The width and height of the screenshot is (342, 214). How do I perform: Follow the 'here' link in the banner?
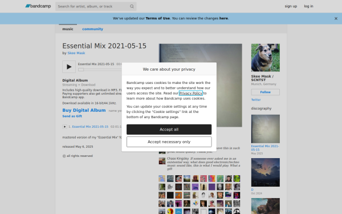point(223,18)
